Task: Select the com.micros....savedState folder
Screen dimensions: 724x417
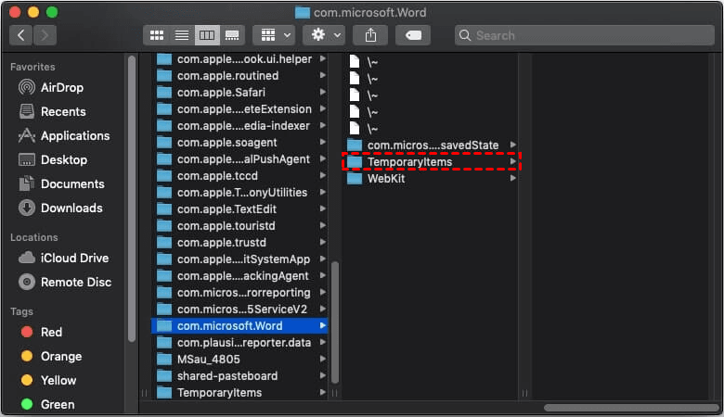Action: (x=431, y=145)
